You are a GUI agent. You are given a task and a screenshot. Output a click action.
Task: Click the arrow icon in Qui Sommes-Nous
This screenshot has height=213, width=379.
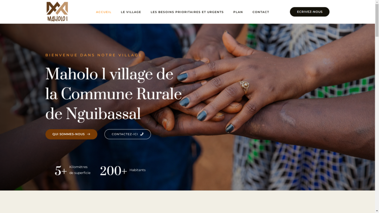coord(89,134)
